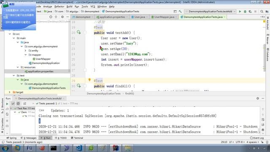Expand the target folder node
The image size is (270, 152).
(x=10, y=92)
